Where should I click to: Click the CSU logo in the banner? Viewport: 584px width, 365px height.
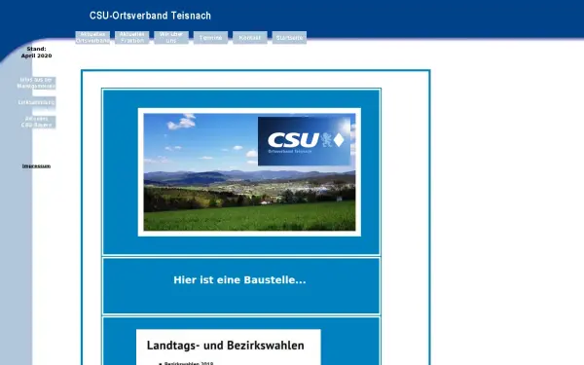305,141
